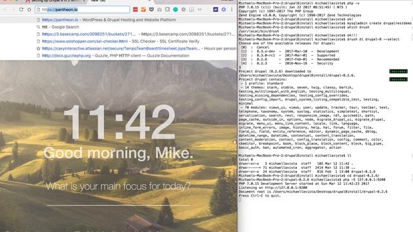Go to the browser home page
Viewport: 413px width, 232px height.
coord(29,10)
